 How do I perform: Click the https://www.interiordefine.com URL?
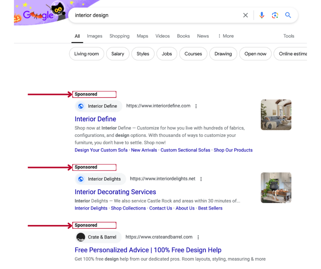pos(158,106)
